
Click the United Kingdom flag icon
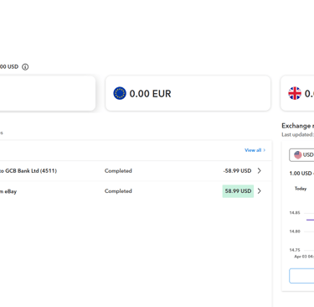coord(295,93)
